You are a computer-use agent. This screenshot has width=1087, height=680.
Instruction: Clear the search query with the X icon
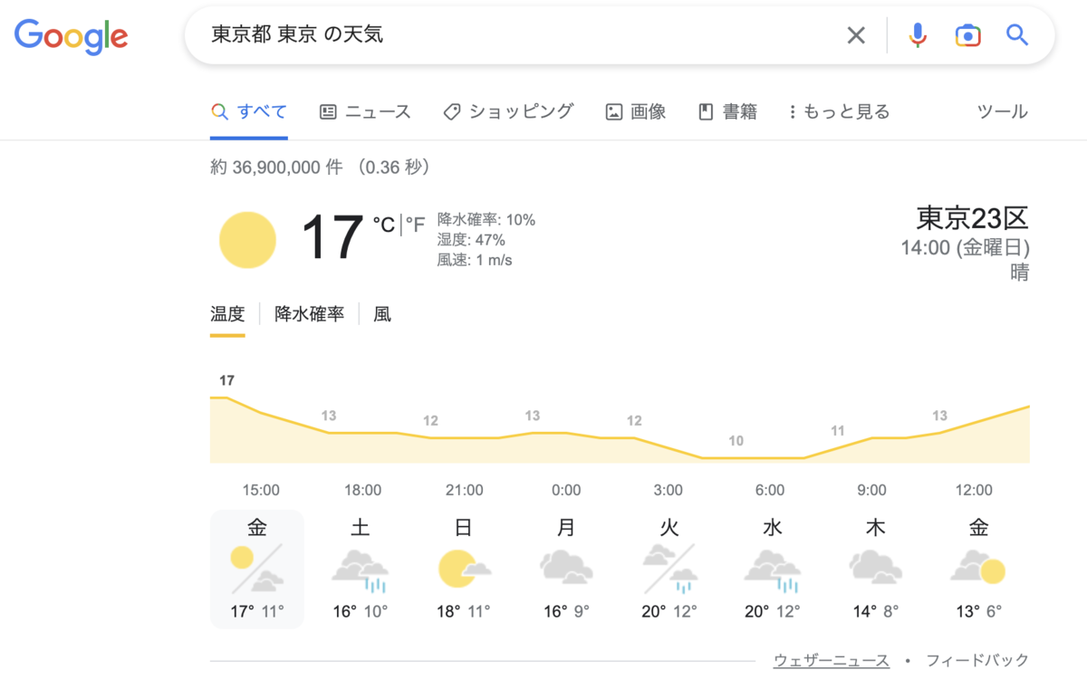855,34
